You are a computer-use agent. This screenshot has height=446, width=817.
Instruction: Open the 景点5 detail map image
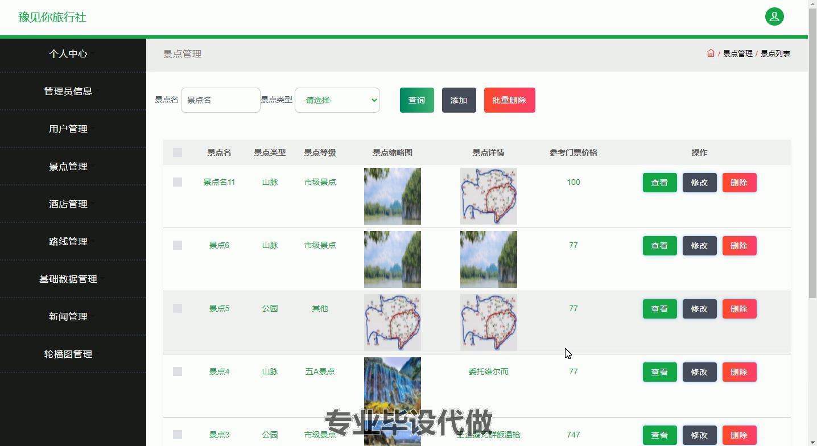pyautogui.click(x=489, y=323)
